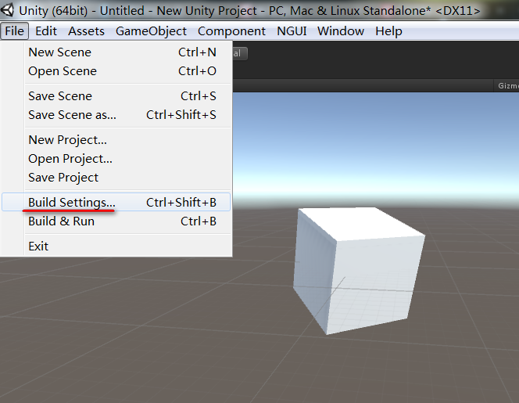The width and height of the screenshot is (519, 403).
Task: Open the Assets menu
Action: 87,31
